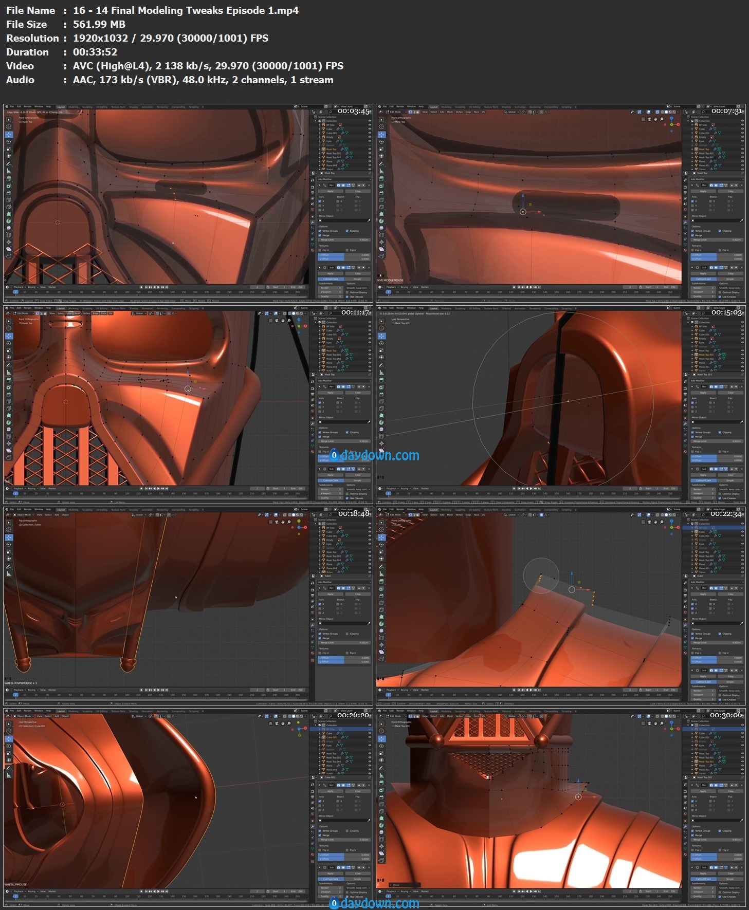Pick the Select Box tool in the 00:15:03 frame

click(x=381, y=321)
